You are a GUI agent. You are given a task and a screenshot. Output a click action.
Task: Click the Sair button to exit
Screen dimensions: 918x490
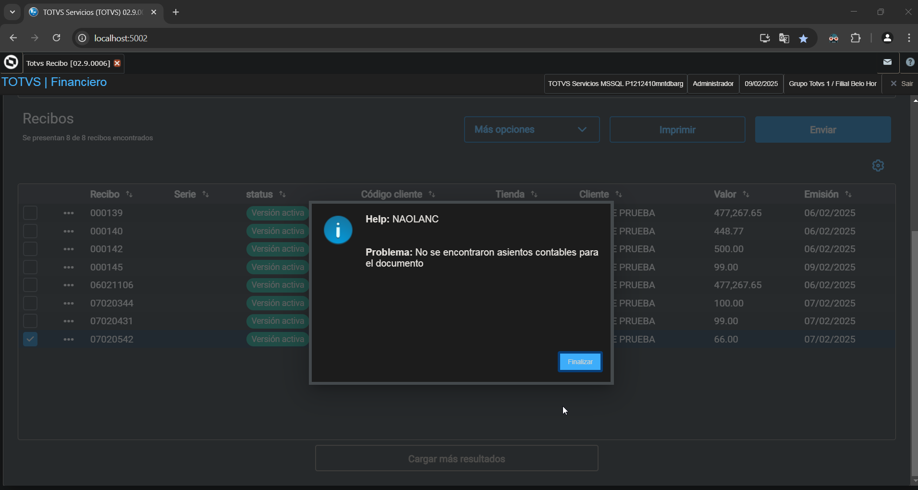[902, 84]
